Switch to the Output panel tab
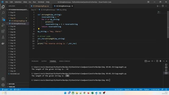The image size is (169, 95). click(x=44, y=61)
